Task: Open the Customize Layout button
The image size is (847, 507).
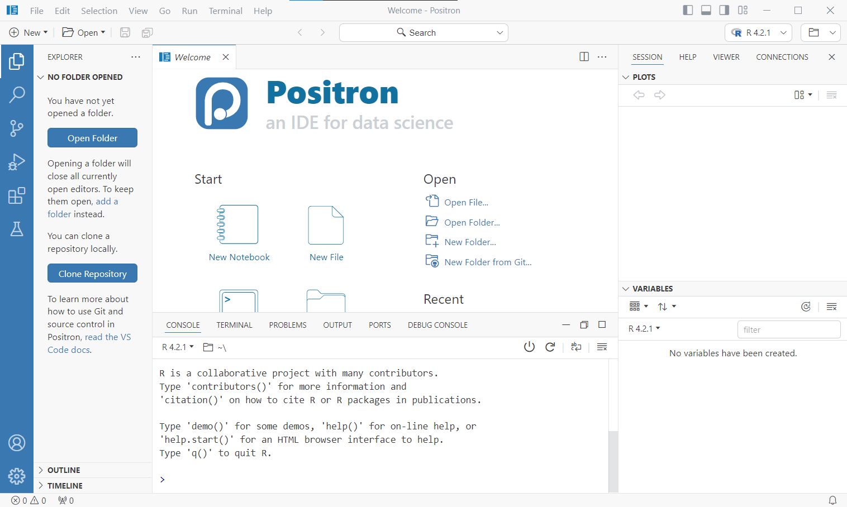Action: (743, 10)
